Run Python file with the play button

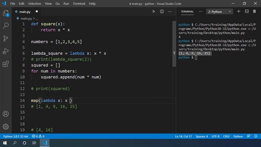click(154, 11)
